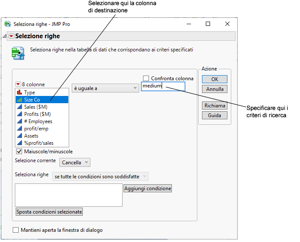Enable the Confronta colonna checkbox
This screenshot has width=300, height=242.
pyautogui.click(x=146, y=78)
